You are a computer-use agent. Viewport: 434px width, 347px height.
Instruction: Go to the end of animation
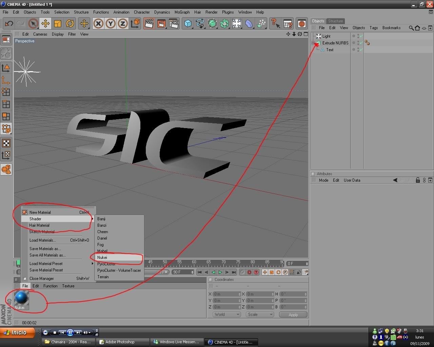pos(234,272)
